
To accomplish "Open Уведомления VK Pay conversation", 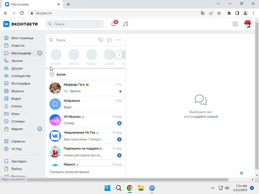I will click(85, 136).
